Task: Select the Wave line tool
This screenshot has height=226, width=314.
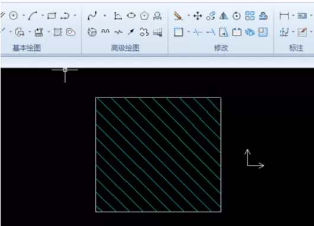Action: click(105, 31)
